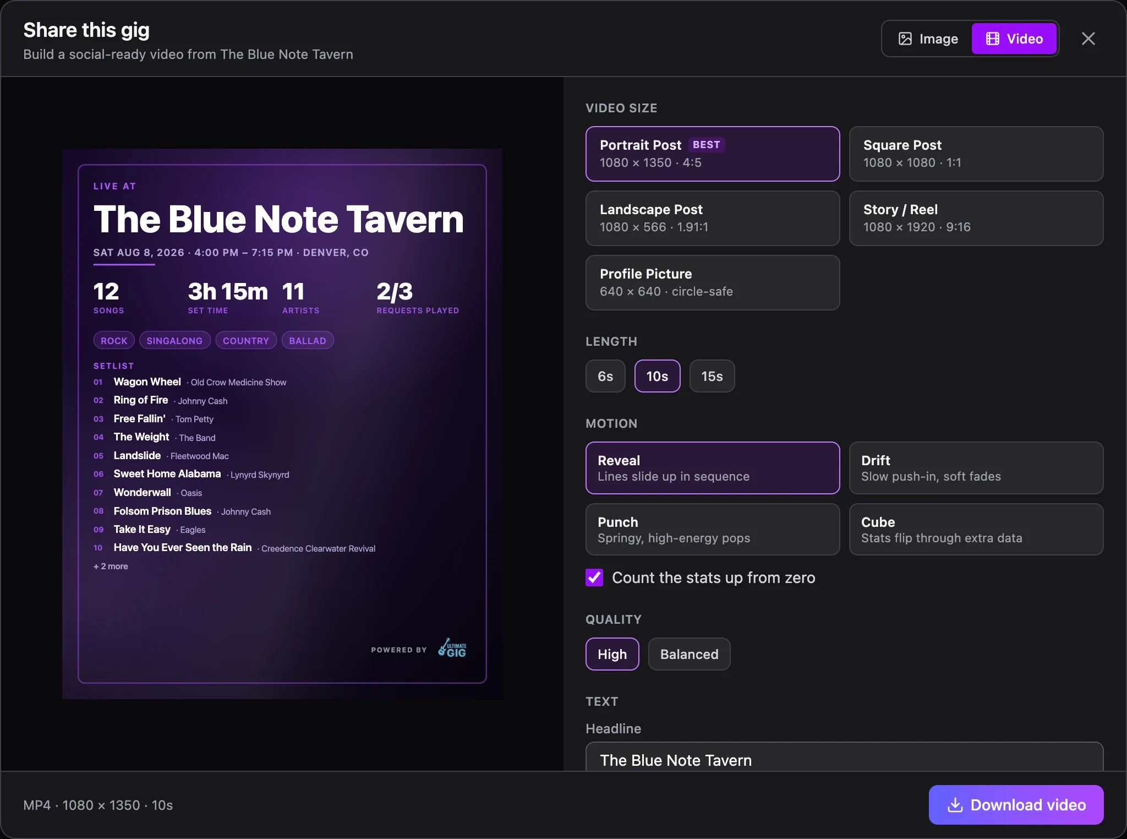Click Take It Easy setlist row
The width and height of the screenshot is (1127, 839).
pyautogui.click(x=150, y=530)
